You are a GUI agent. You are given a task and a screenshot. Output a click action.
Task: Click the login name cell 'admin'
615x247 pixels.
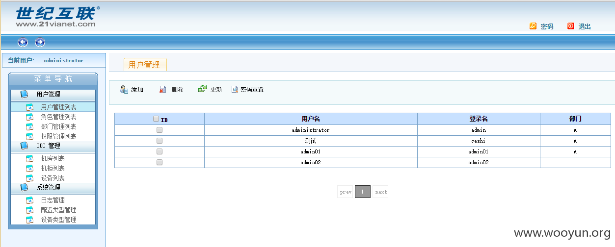pos(478,130)
